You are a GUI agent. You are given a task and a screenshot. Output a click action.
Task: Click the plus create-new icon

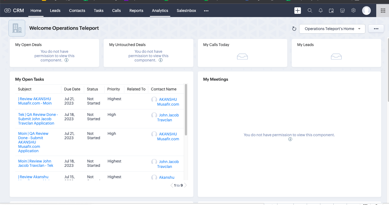298,11
